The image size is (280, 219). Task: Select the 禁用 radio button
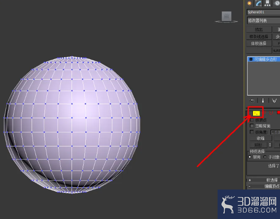tap(250, 157)
